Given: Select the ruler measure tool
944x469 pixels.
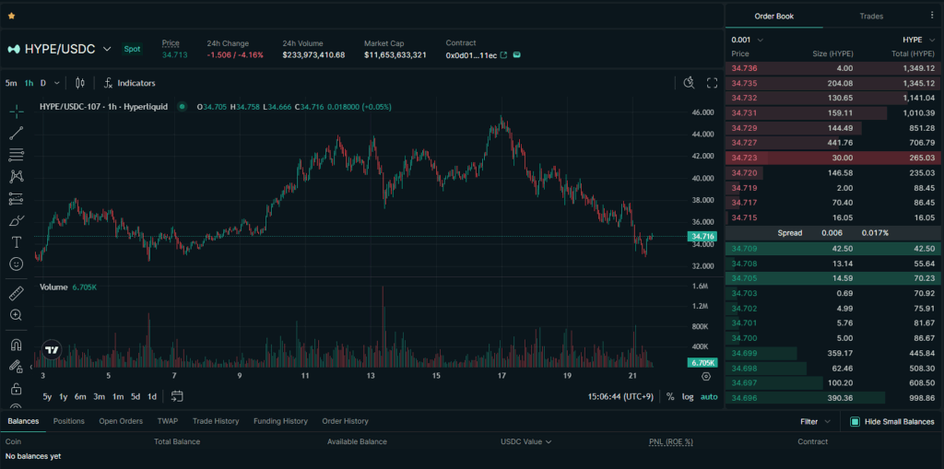Looking at the screenshot, I should click(x=17, y=293).
